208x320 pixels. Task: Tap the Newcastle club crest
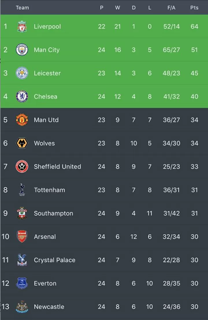[x=22, y=307]
